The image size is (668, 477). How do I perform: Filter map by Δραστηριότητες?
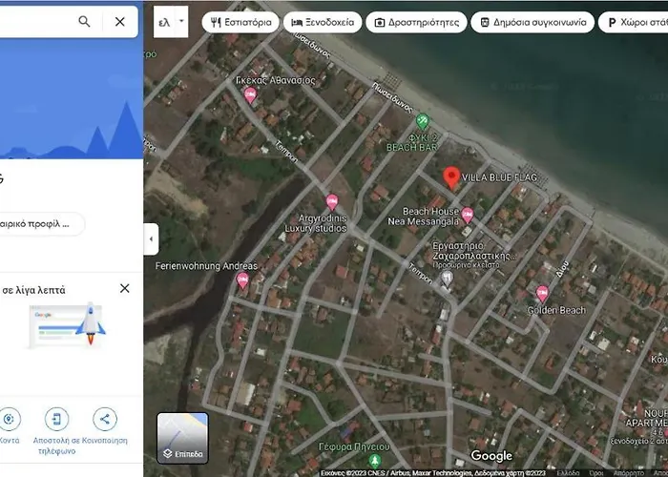tap(416, 22)
